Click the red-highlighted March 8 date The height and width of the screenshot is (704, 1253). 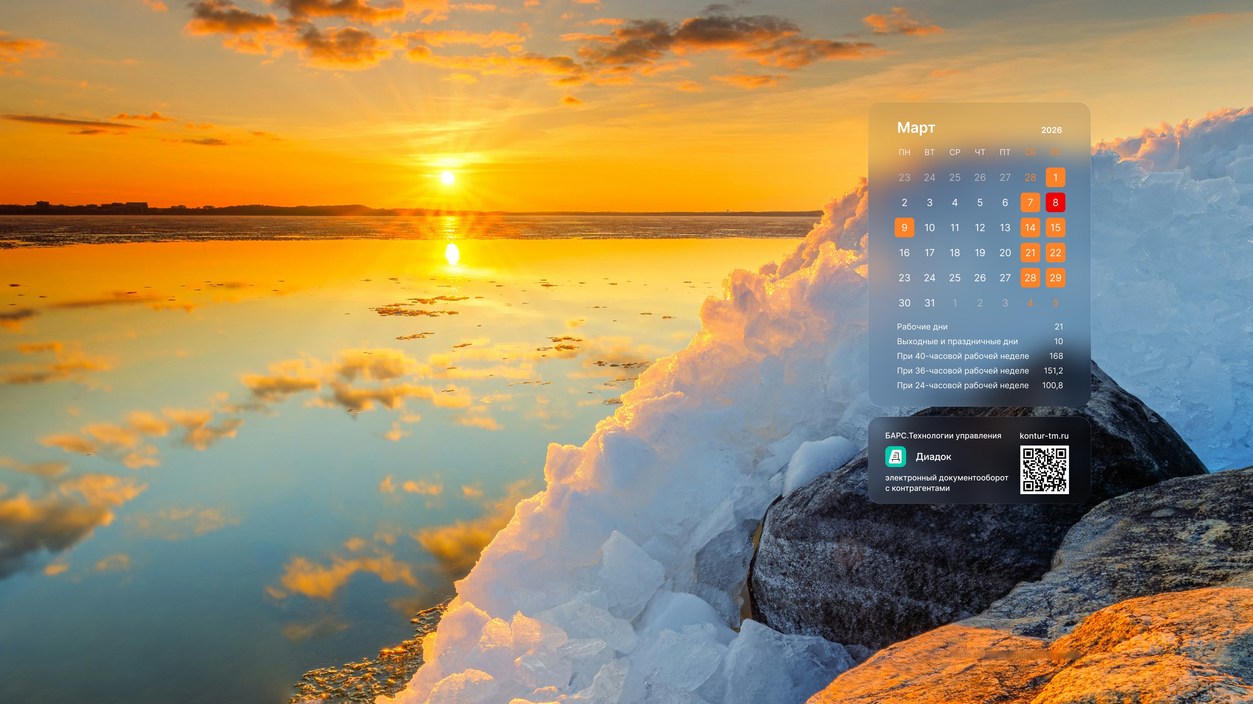1055,203
